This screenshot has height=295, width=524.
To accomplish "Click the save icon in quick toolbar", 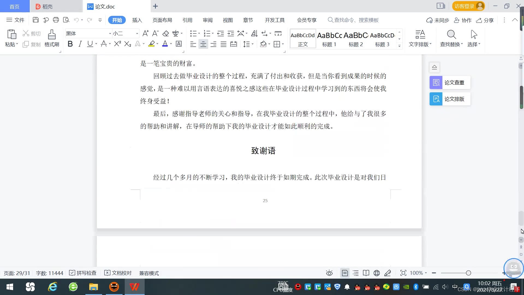I will pos(35,20).
